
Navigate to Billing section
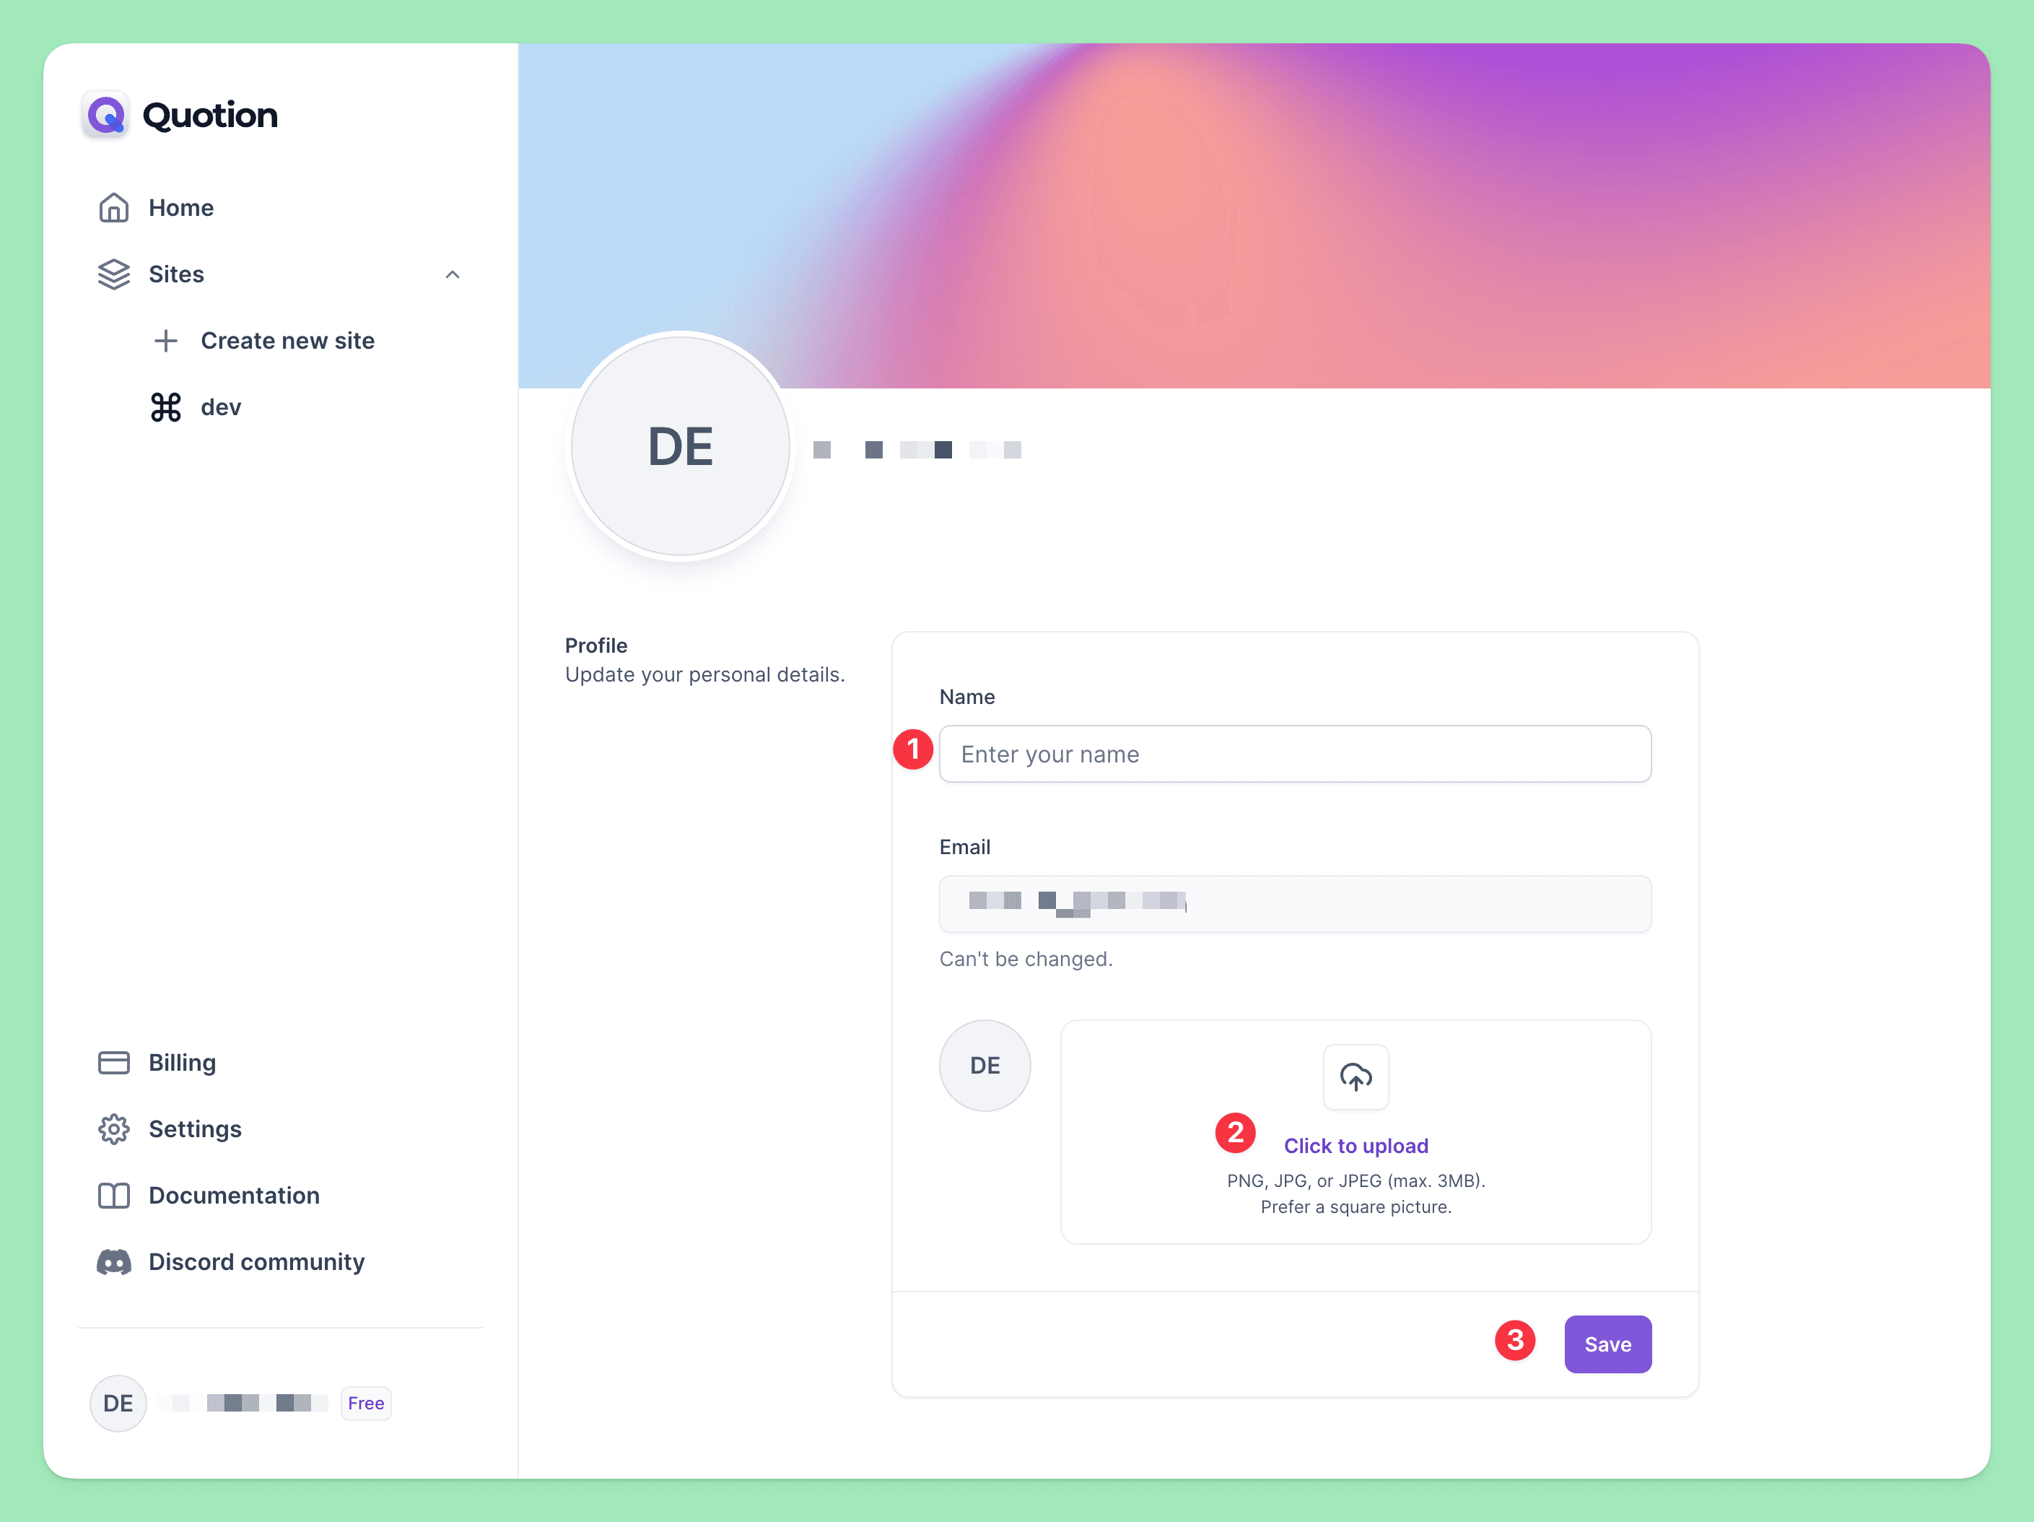(180, 1061)
